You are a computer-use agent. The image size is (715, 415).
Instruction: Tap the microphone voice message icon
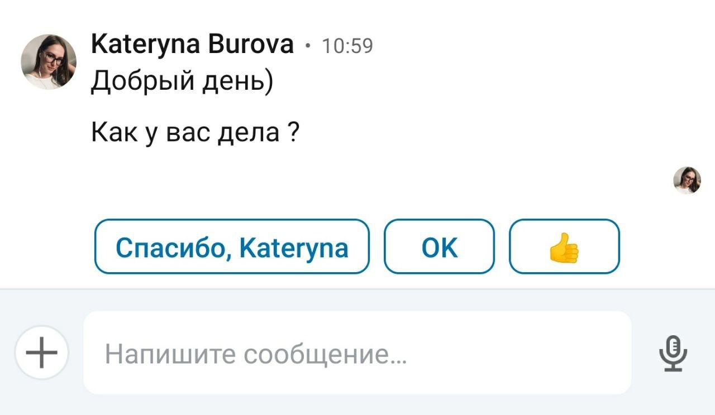pos(673,353)
